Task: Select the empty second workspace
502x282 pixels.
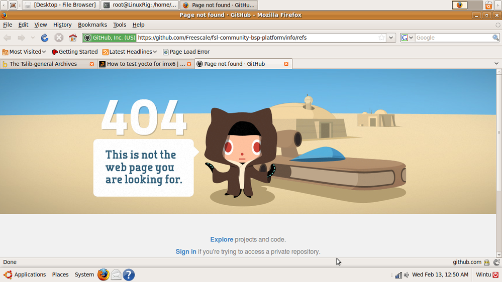Action: pyautogui.click(x=475, y=5)
